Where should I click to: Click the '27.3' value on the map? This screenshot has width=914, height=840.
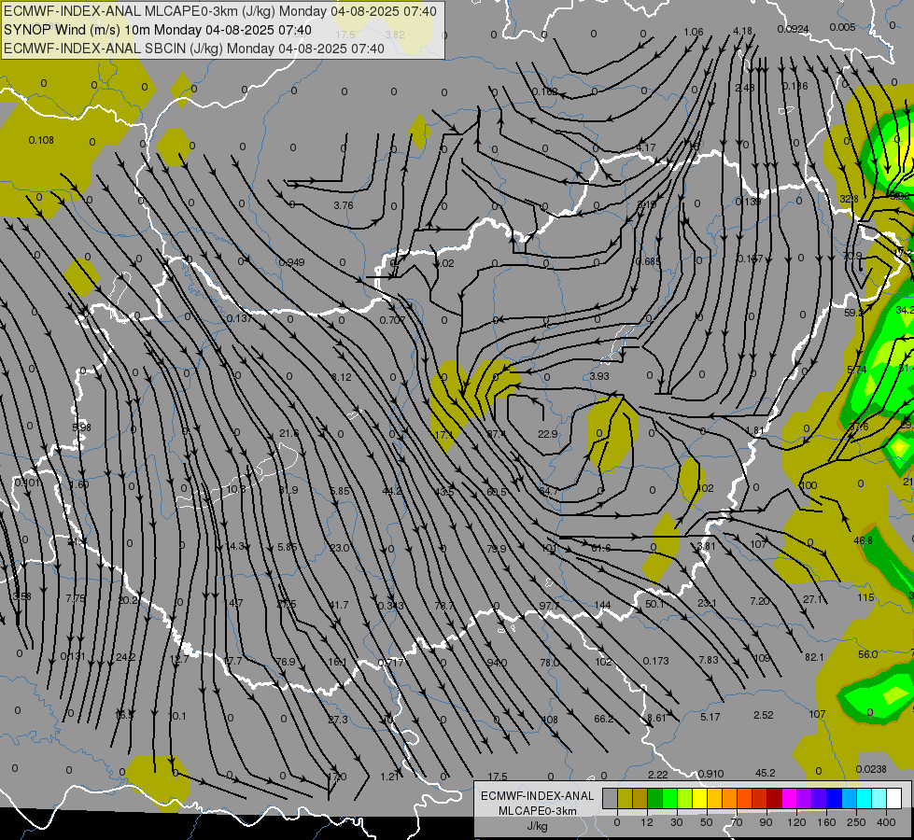pyautogui.click(x=338, y=720)
